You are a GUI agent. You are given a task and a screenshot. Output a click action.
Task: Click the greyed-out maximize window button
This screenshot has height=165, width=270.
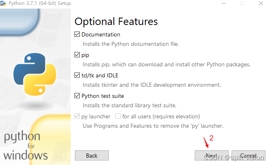(242, 3)
